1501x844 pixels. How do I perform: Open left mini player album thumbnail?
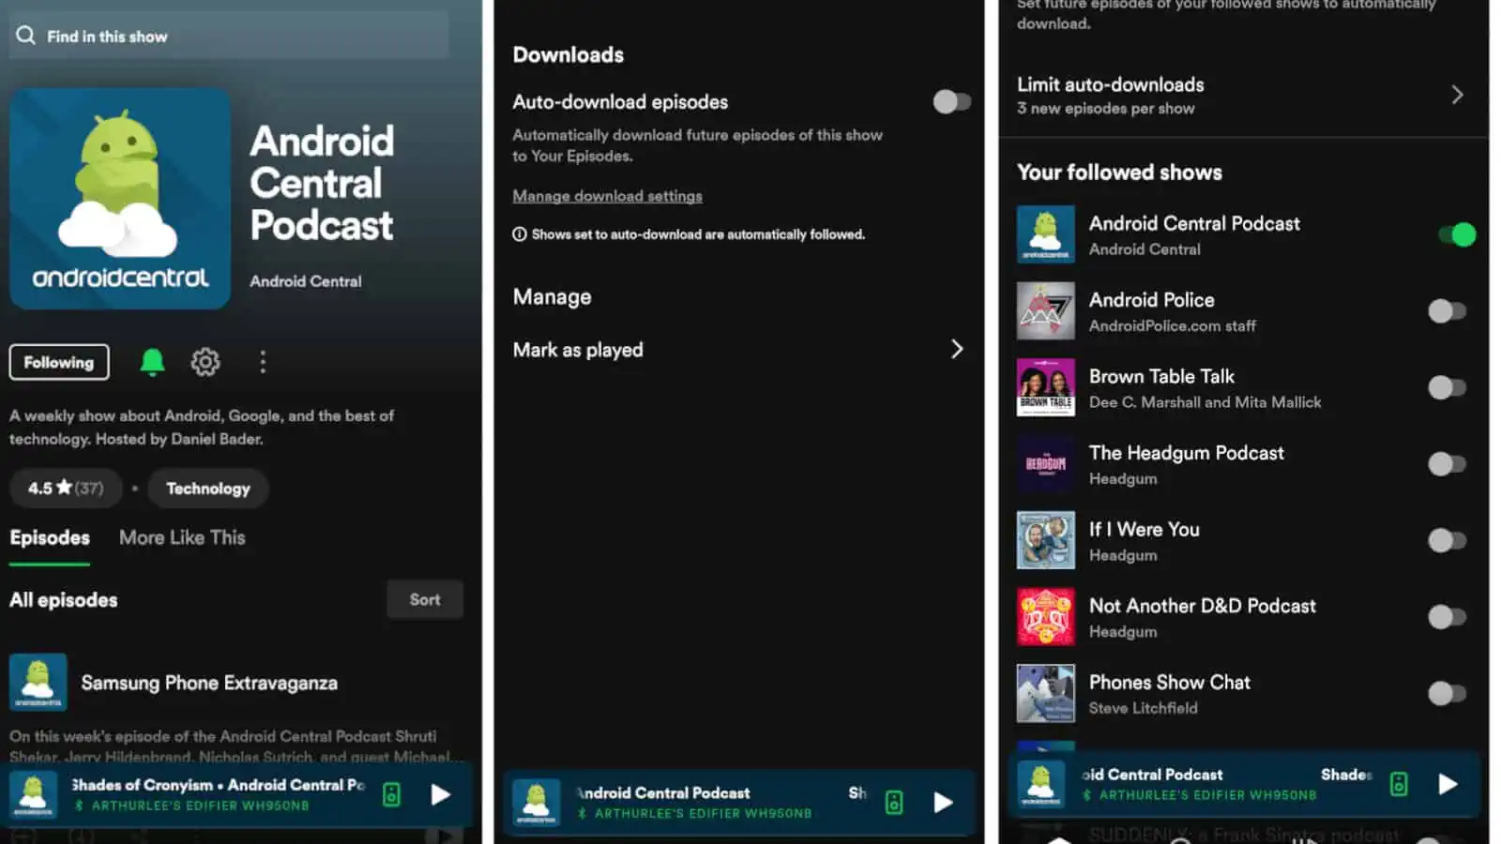[x=34, y=794]
